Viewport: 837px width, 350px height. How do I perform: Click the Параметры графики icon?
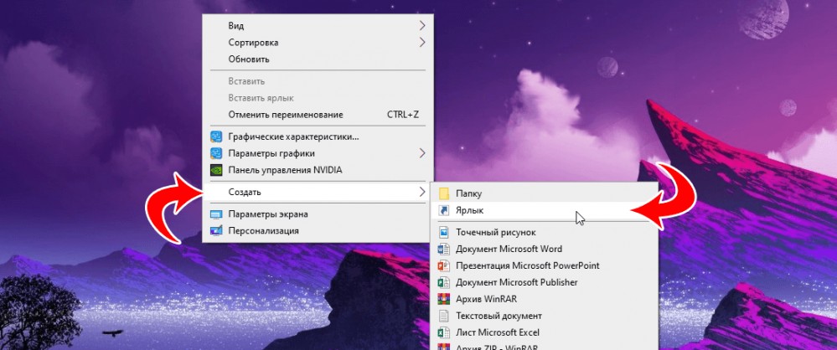tap(216, 154)
